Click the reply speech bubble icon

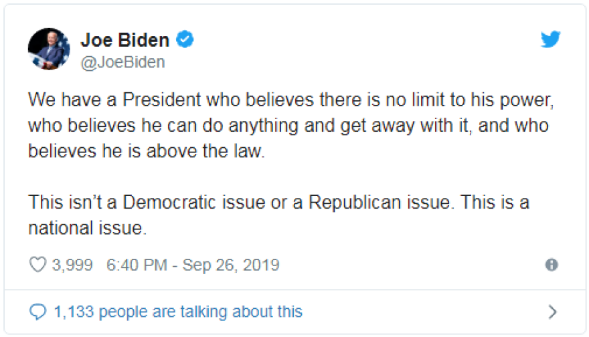39,312
